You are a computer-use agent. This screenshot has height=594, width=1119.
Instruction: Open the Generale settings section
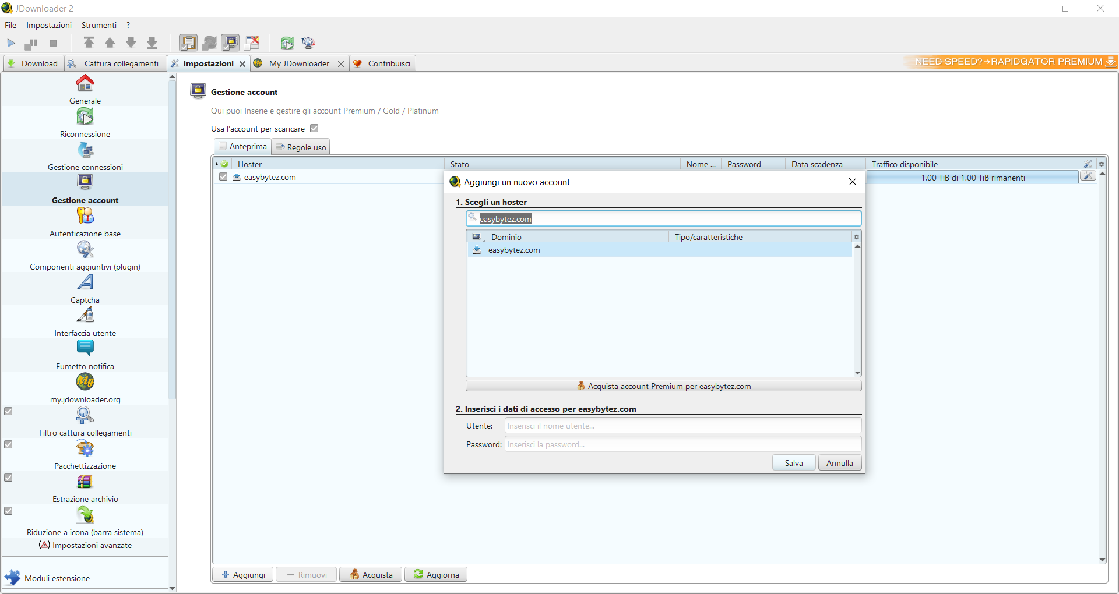(x=85, y=90)
